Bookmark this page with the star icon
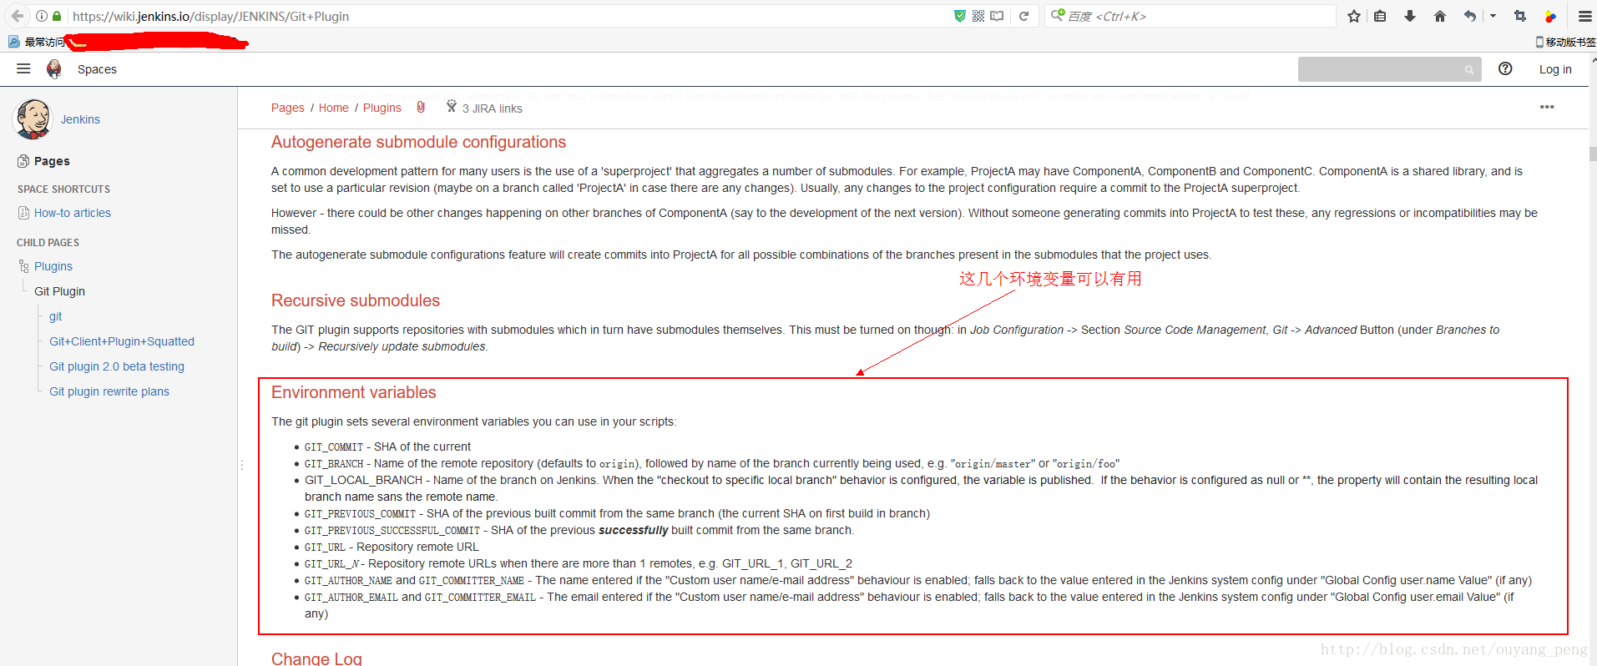The image size is (1597, 666). [x=1354, y=16]
